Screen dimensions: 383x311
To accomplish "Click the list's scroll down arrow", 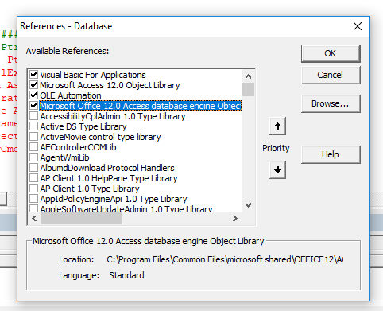I will click(x=248, y=205).
